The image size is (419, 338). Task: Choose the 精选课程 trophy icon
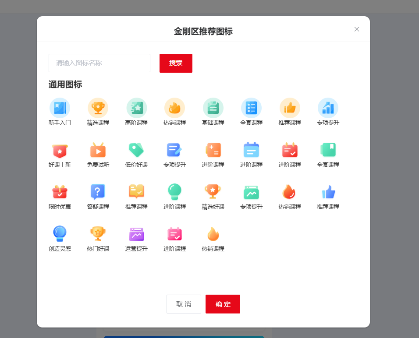tap(98, 108)
